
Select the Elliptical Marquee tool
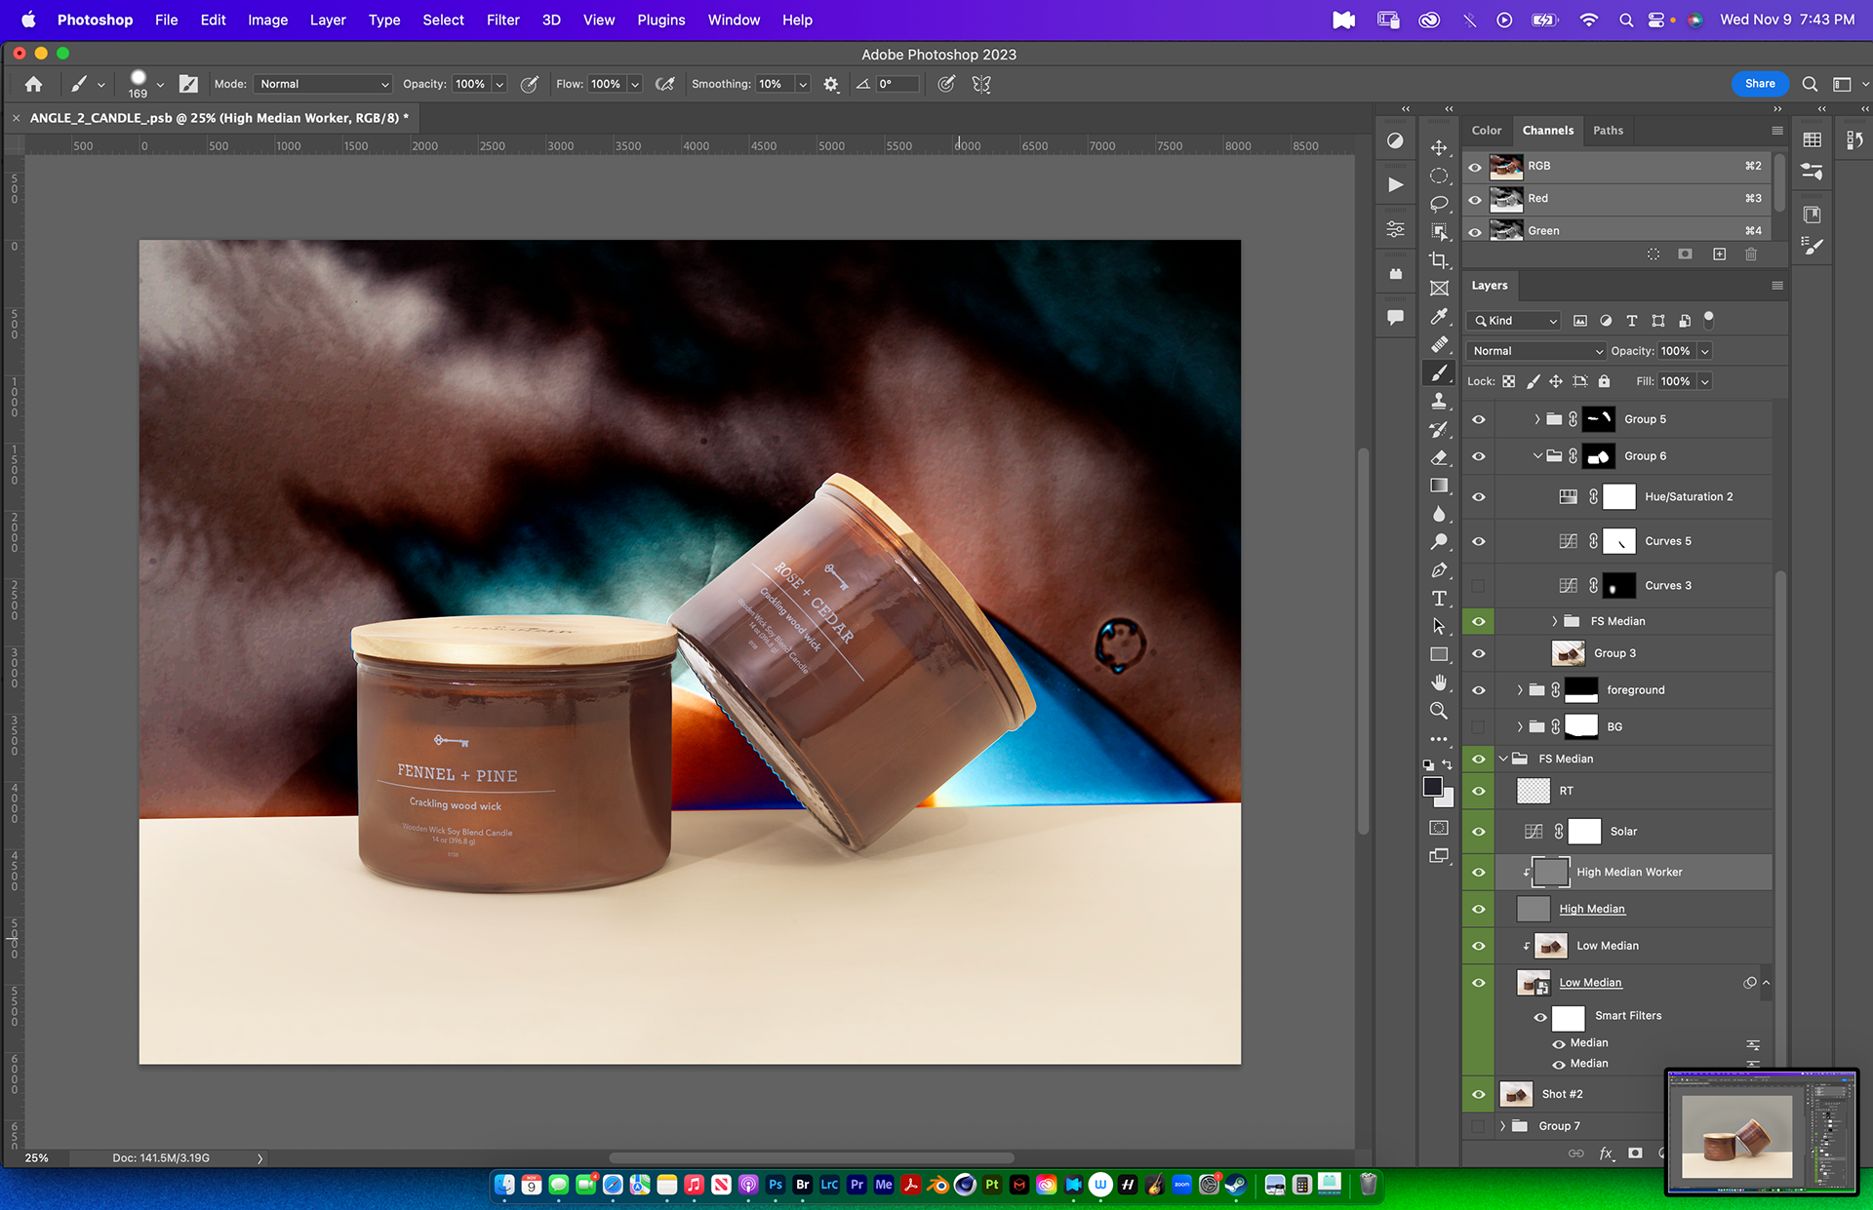click(1439, 176)
